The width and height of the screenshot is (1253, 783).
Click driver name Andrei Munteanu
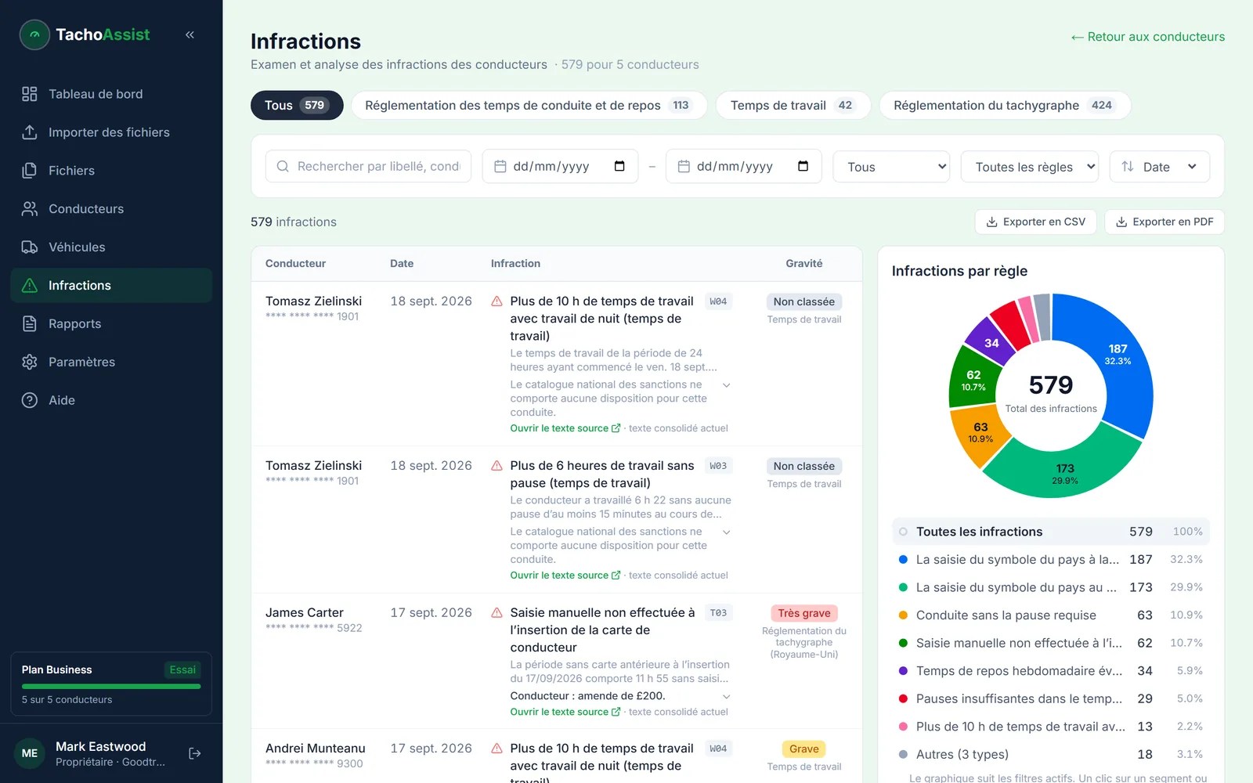pos(316,749)
